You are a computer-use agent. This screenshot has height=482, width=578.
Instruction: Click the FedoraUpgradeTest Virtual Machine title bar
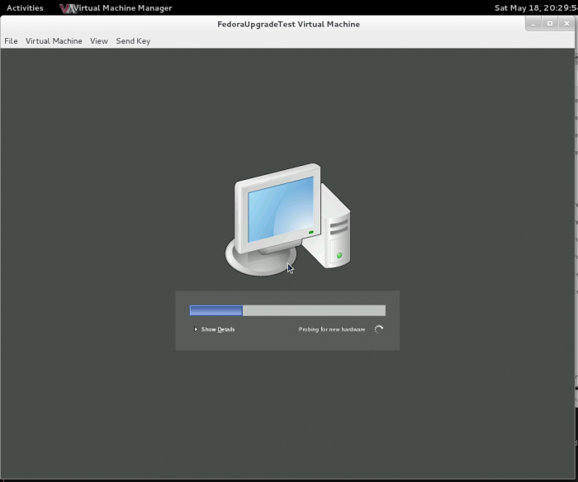(288, 24)
